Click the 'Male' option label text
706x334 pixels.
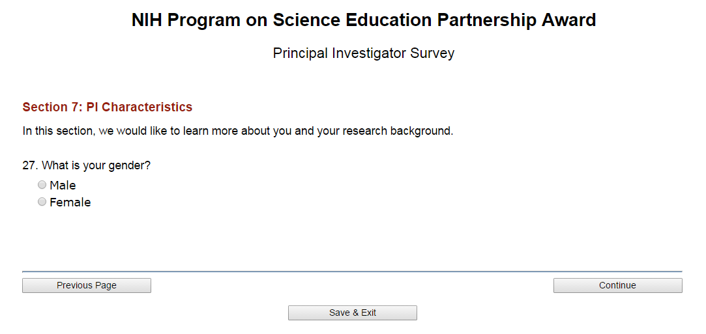(63, 186)
